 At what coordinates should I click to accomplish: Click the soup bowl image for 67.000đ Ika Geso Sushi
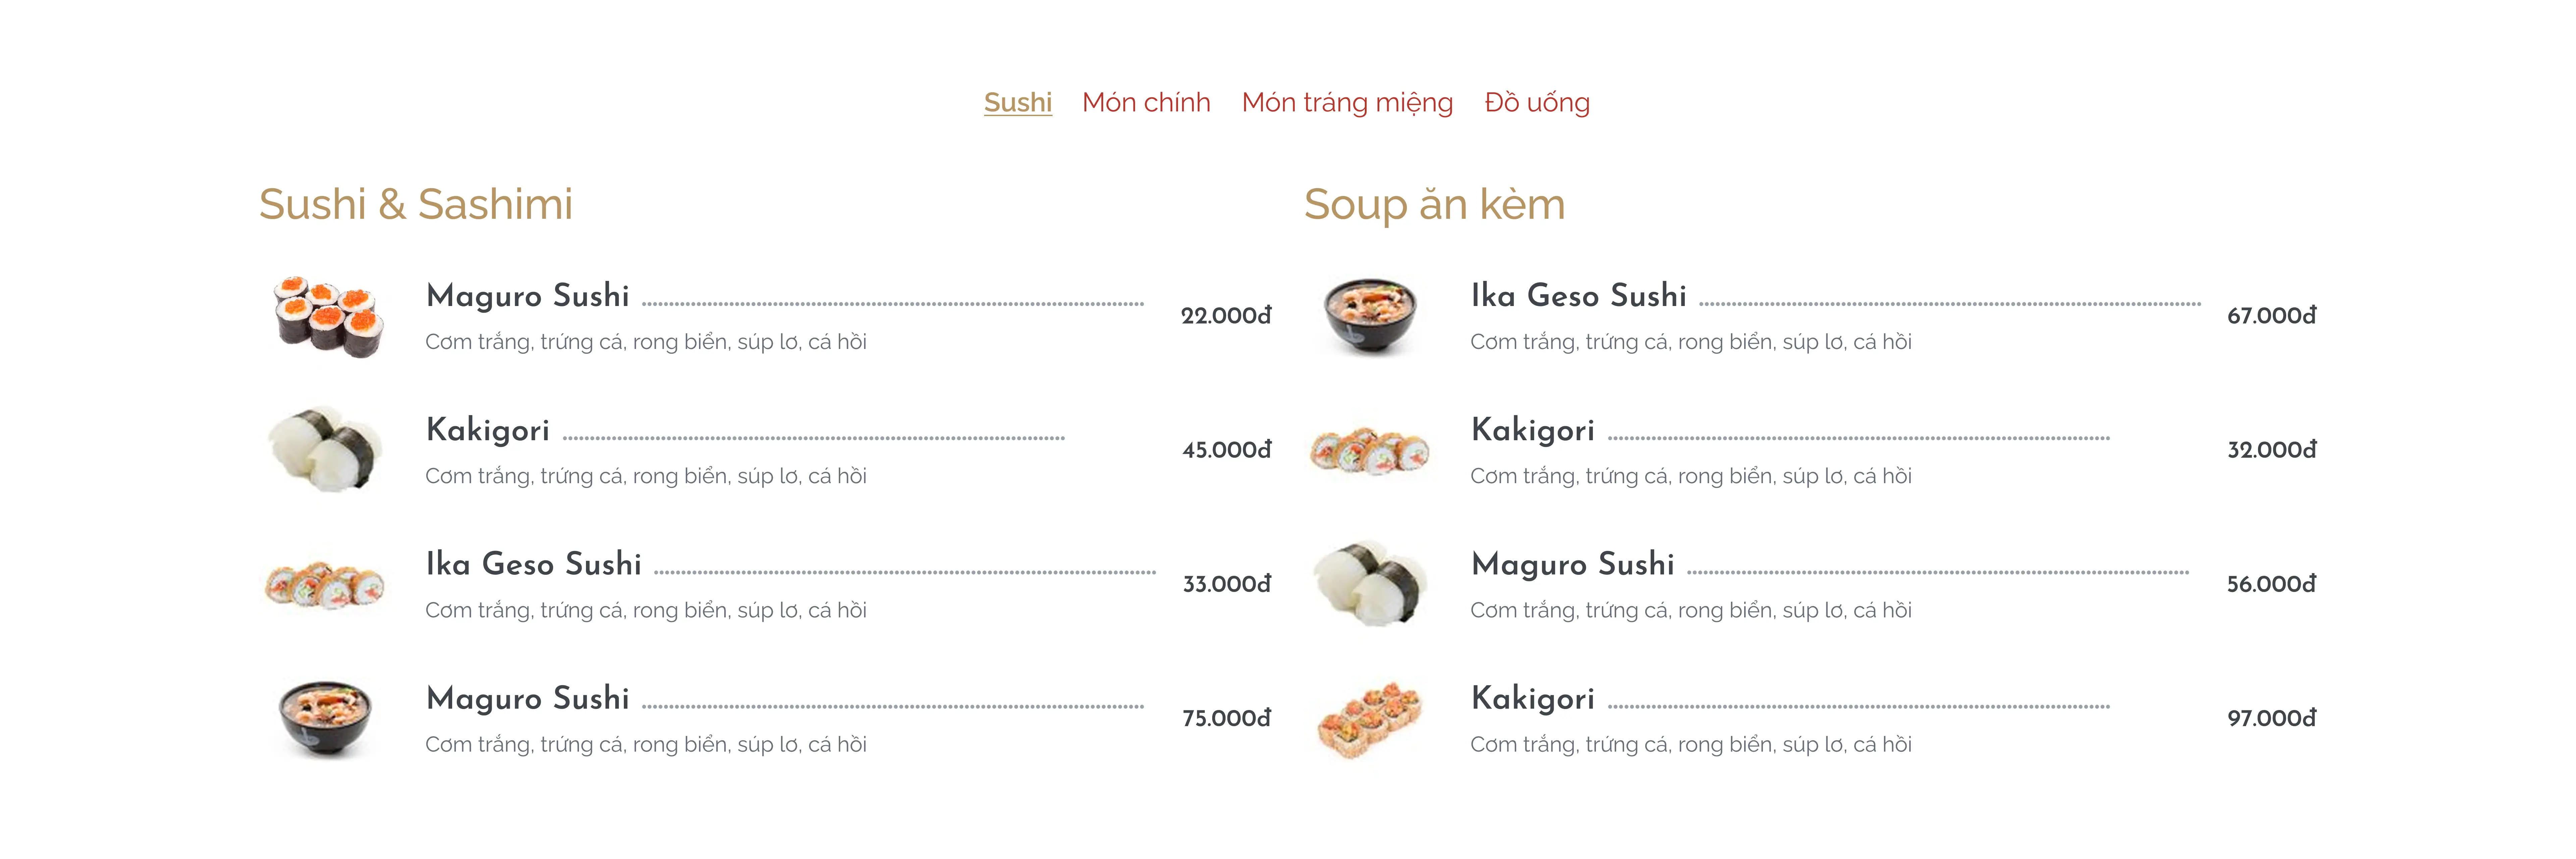coord(1370,316)
